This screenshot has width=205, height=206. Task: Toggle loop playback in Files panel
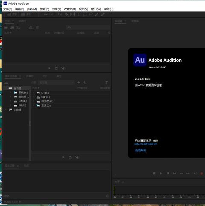(x=56, y=68)
